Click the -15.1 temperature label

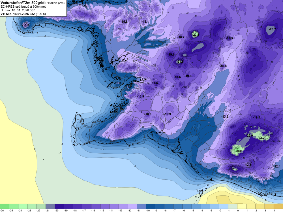pyautogui.click(x=145, y=22)
